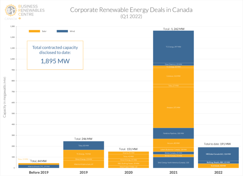This screenshot has height=176, width=243.
Task: Click the Capacity in megawatts axis title
Action: click(5, 99)
